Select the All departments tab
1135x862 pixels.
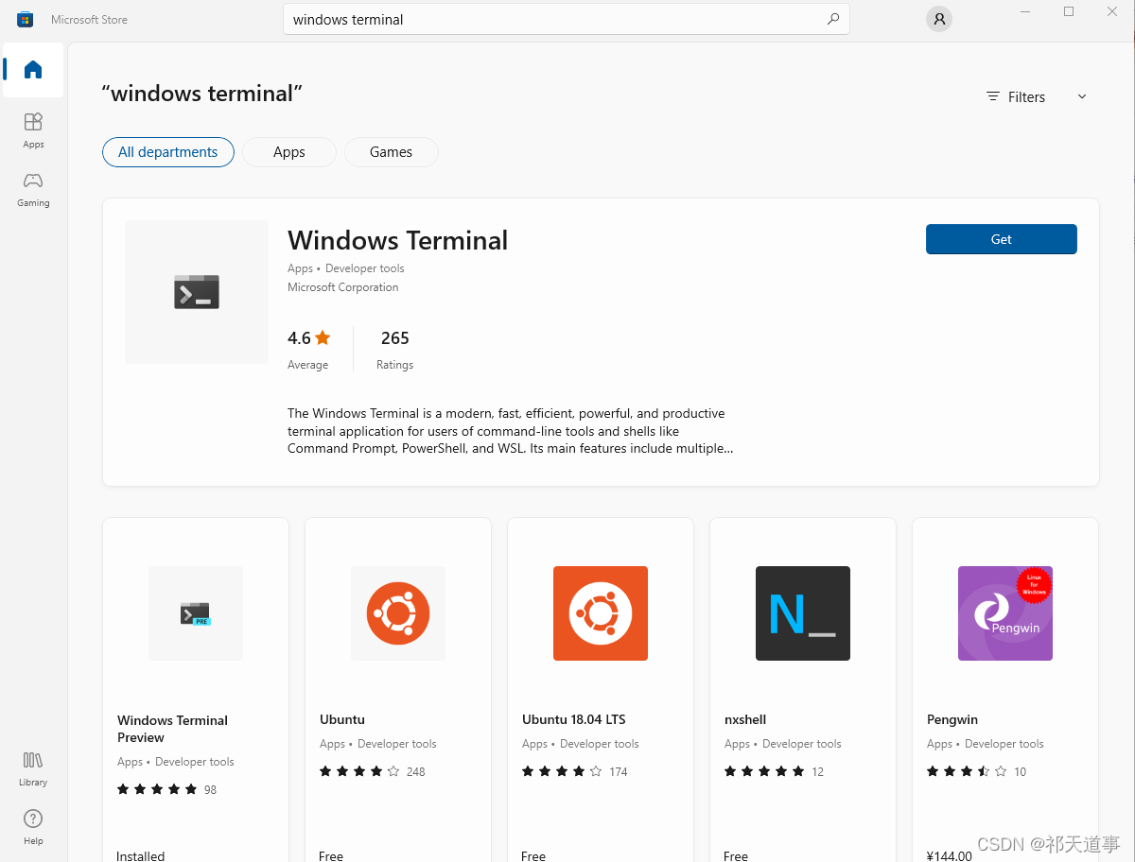(x=168, y=152)
